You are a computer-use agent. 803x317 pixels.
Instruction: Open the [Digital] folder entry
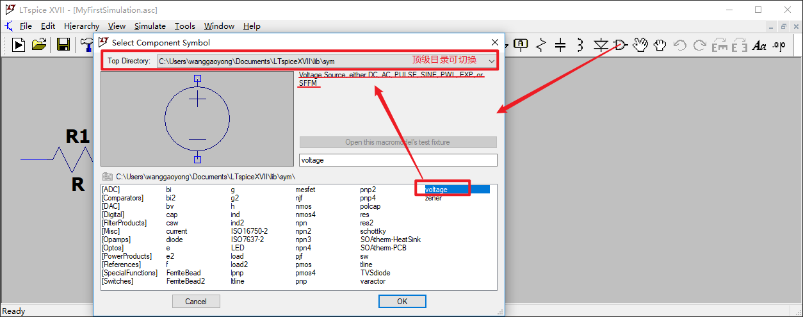113,215
